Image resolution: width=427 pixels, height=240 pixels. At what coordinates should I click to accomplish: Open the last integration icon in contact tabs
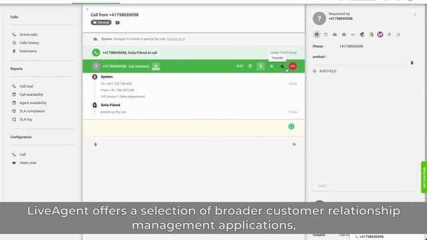398,35
